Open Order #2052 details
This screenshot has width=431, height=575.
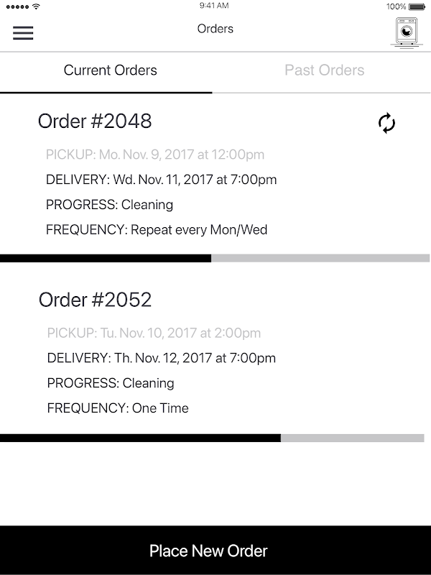click(95, 299)
